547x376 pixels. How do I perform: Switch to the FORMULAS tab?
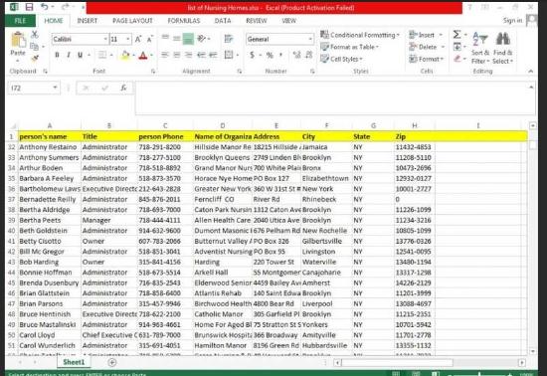(184, 21)
